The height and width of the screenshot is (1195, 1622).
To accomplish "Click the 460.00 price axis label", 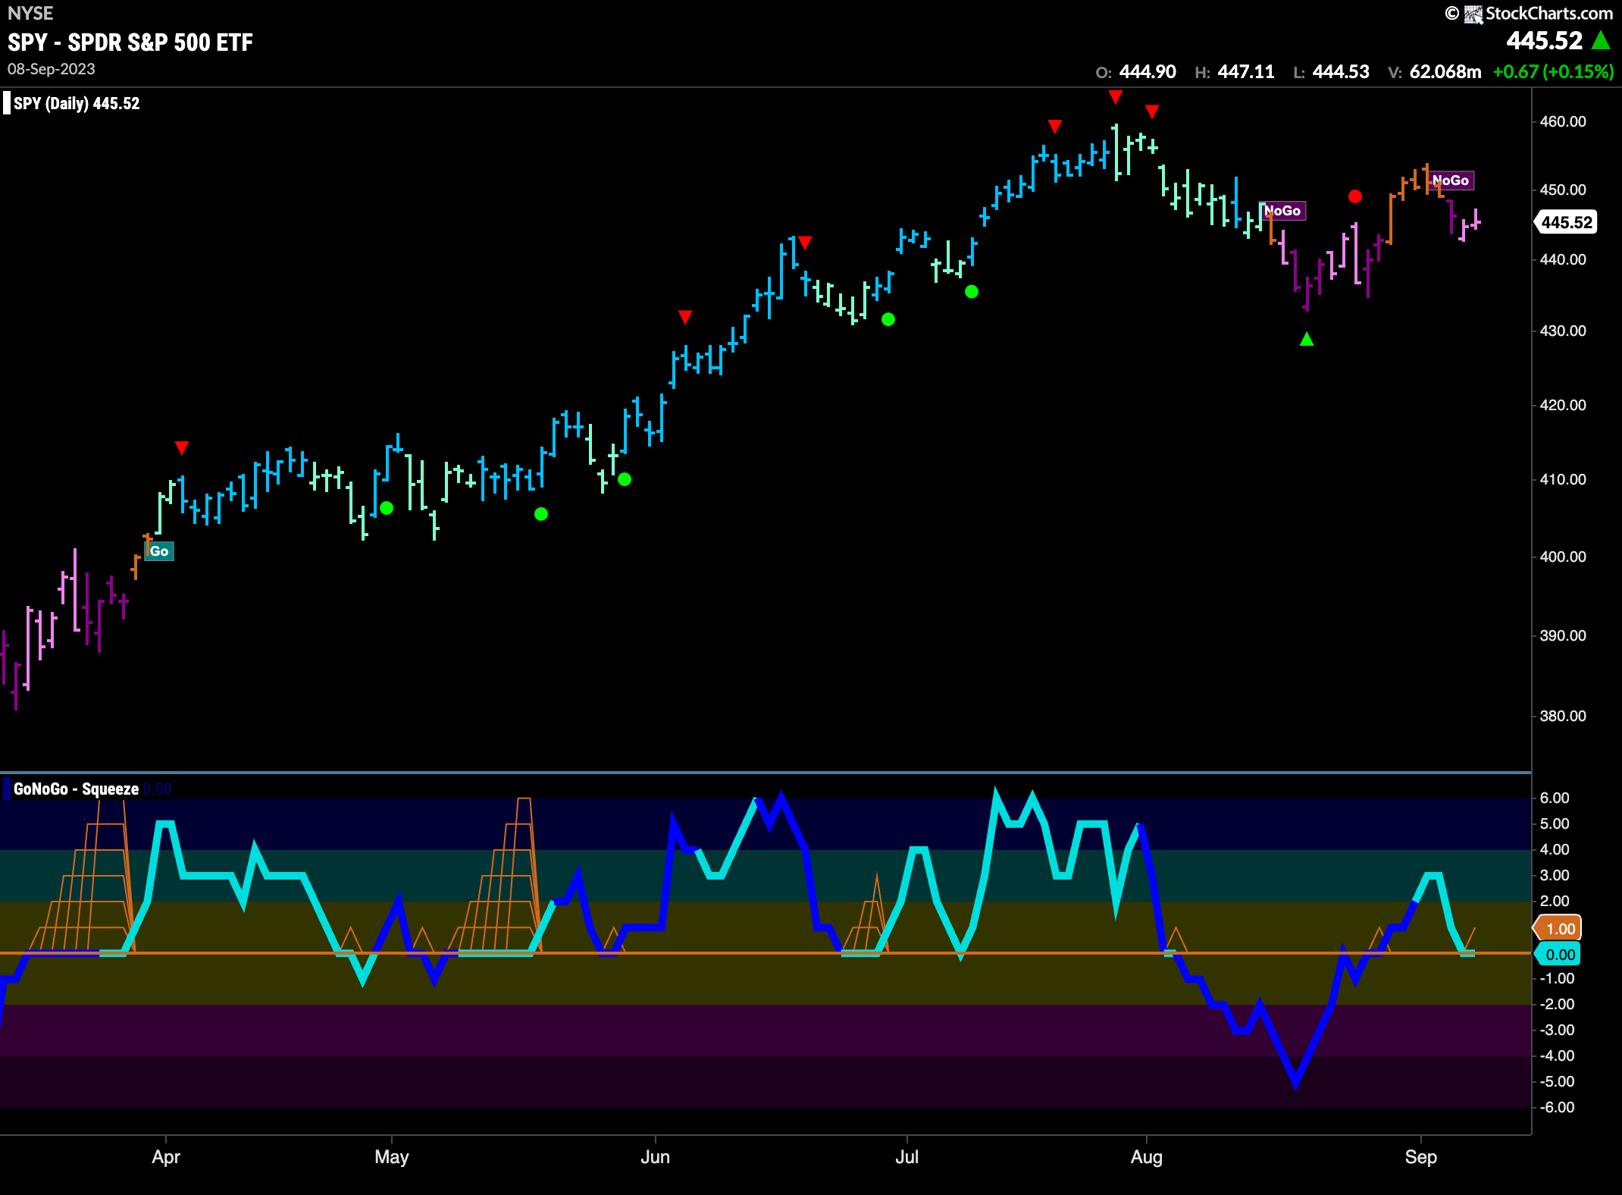I will click(x=1563, y=121).
